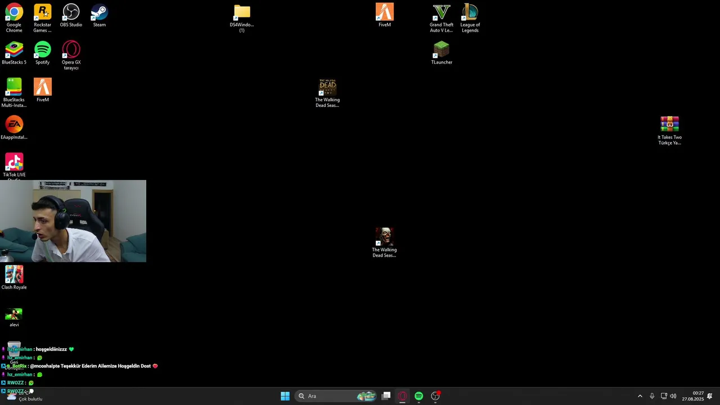Click the Ara search box in the taskbar
The image size is (720, 405).
tap(336, 396)
